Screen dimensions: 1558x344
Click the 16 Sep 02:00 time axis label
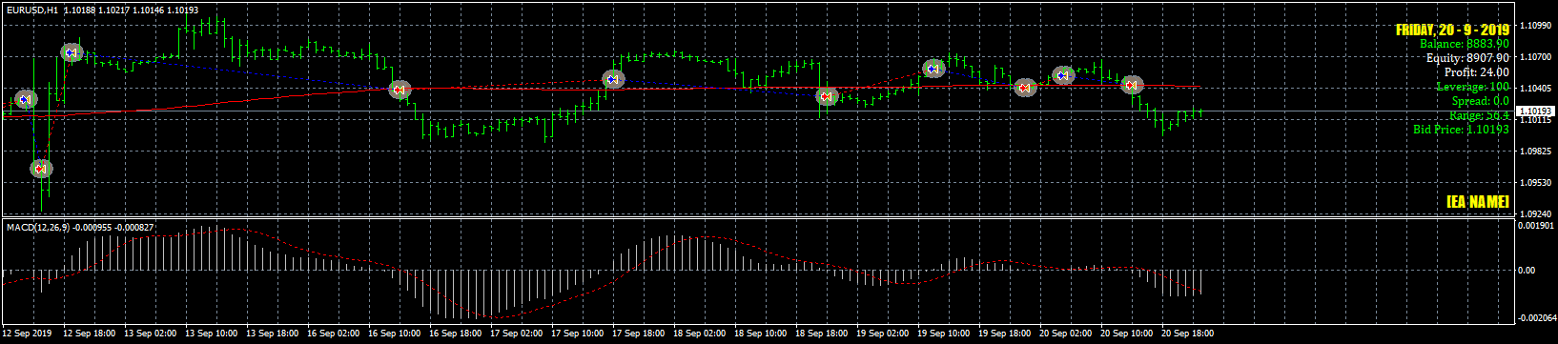333,334
